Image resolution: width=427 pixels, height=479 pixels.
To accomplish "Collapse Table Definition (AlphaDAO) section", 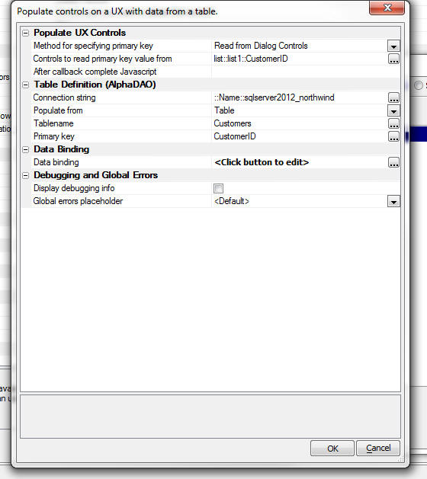I will point(26,85).
